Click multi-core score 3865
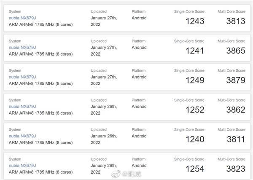 tap(236, 51)
